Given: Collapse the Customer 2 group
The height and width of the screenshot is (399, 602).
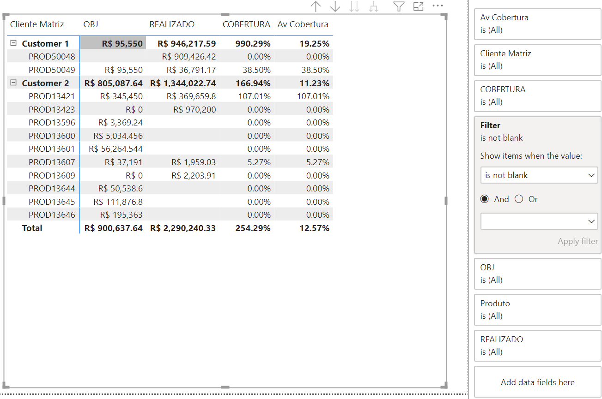Looking at the screenshot, I should (x=13, y=83).
